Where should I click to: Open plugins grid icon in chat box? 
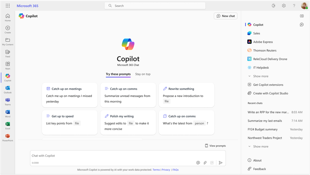point(212,163)
